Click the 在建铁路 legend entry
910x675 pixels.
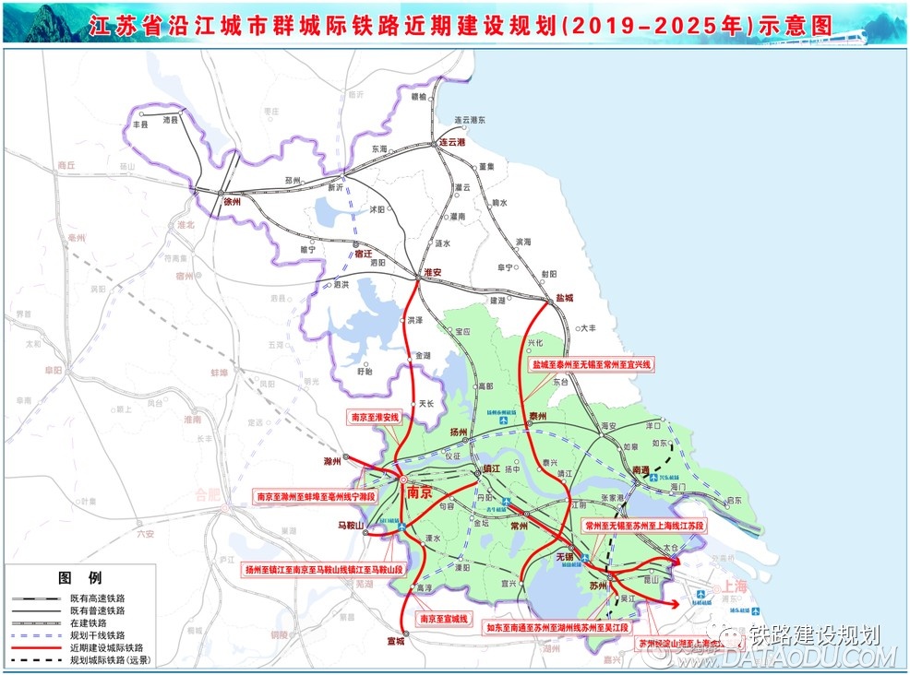pyautogui.click(x=59, y=622)
